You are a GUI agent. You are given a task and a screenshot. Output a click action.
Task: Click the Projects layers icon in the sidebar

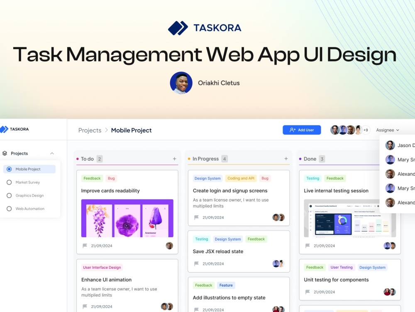[x=5, y=153]
